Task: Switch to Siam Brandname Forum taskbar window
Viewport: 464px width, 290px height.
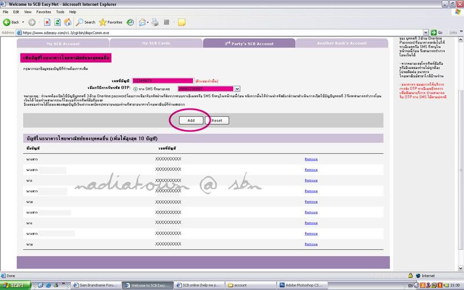Action: [96, 285]
